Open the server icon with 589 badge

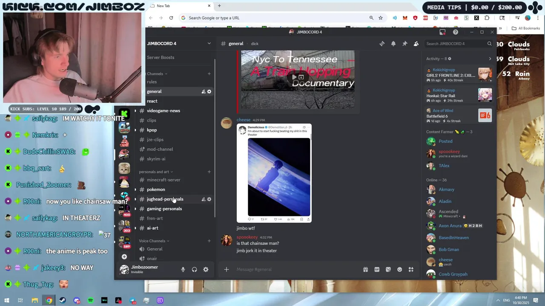124,242
